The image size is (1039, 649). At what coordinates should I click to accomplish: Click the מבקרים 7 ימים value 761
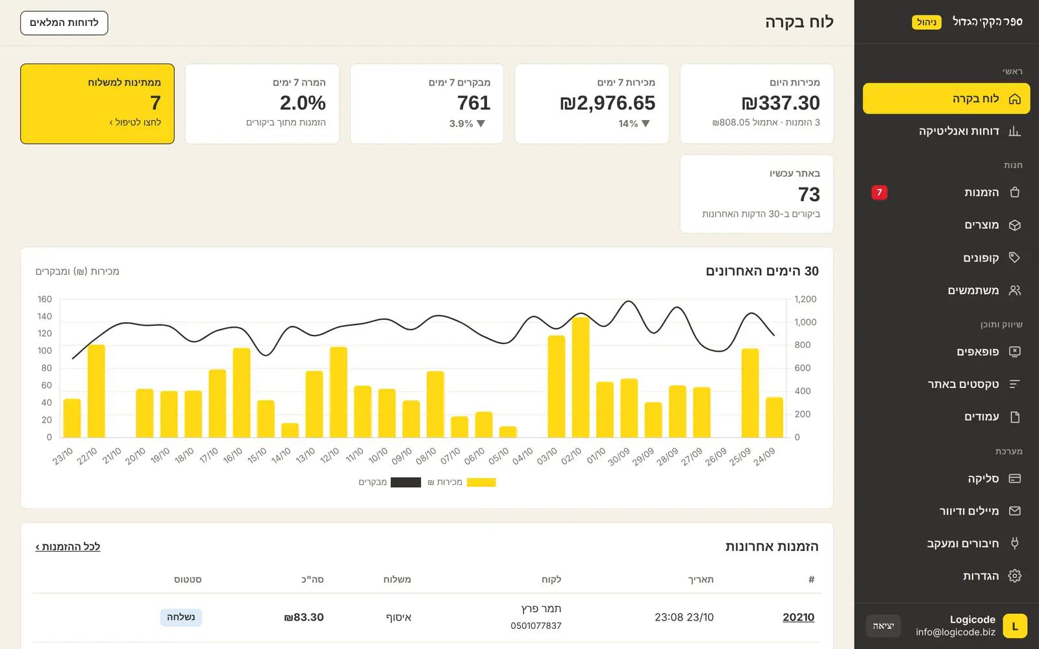474,103
